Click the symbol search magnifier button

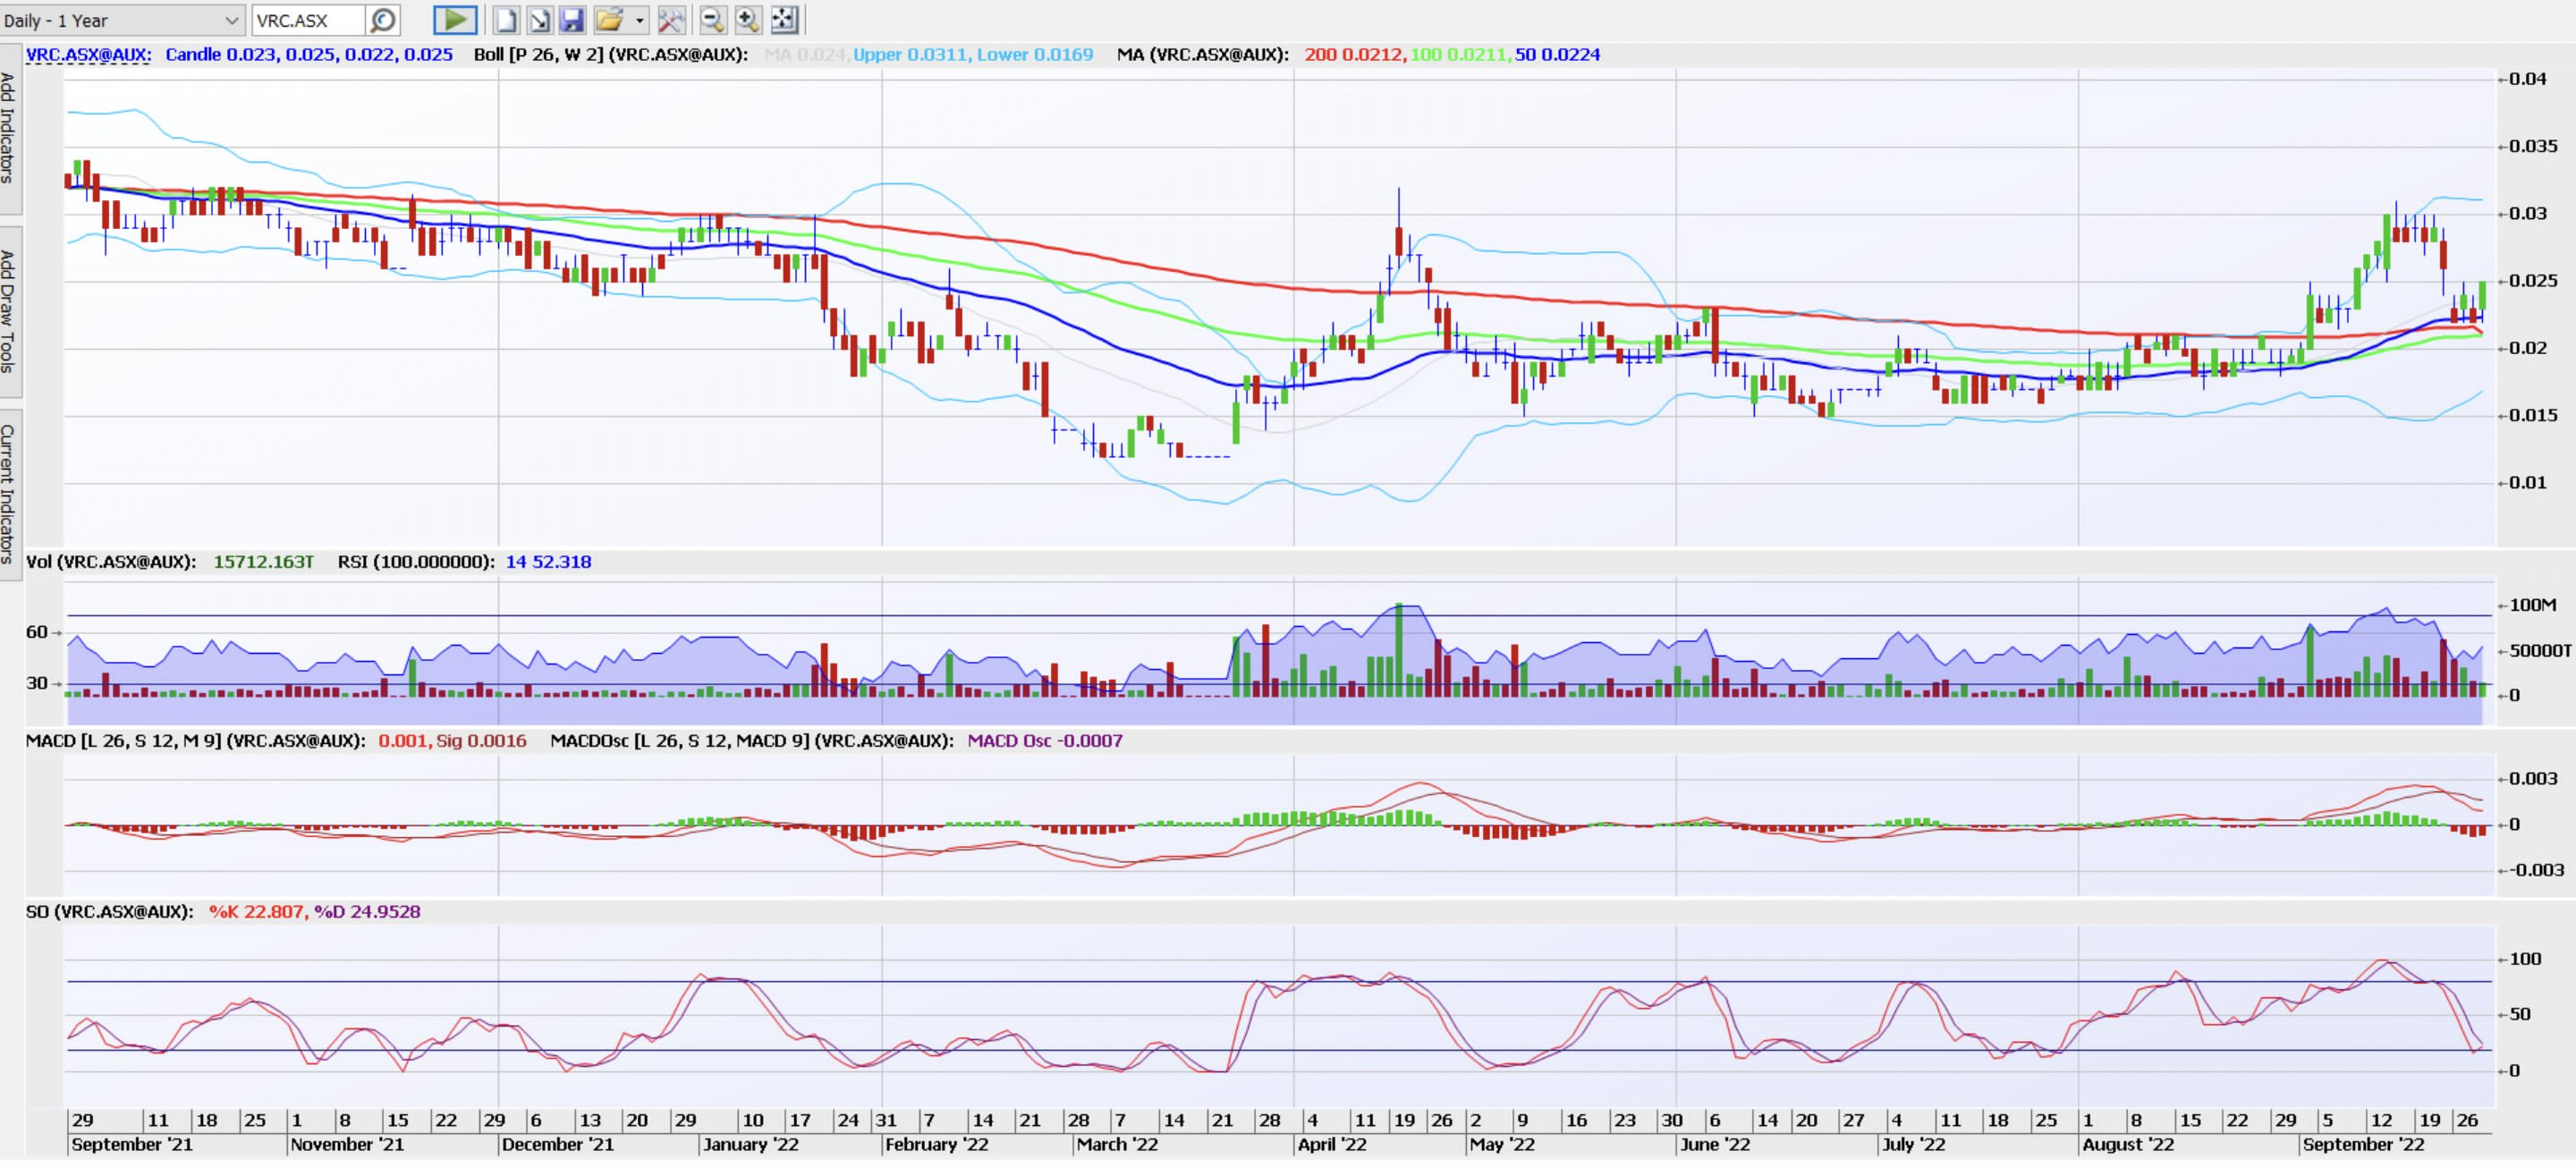coord(383,20)
